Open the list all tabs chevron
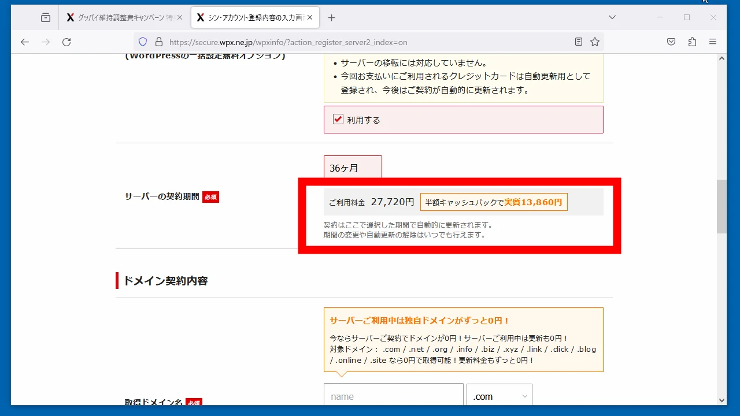The image size is (740, 416). click(612, 17)
